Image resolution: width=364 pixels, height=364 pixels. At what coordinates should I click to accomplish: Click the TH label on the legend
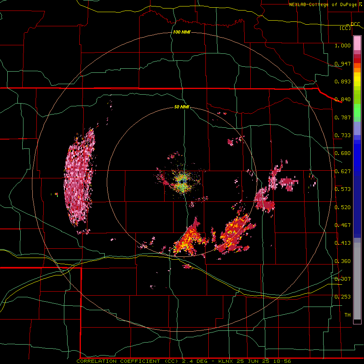click(x=347, y=315)
